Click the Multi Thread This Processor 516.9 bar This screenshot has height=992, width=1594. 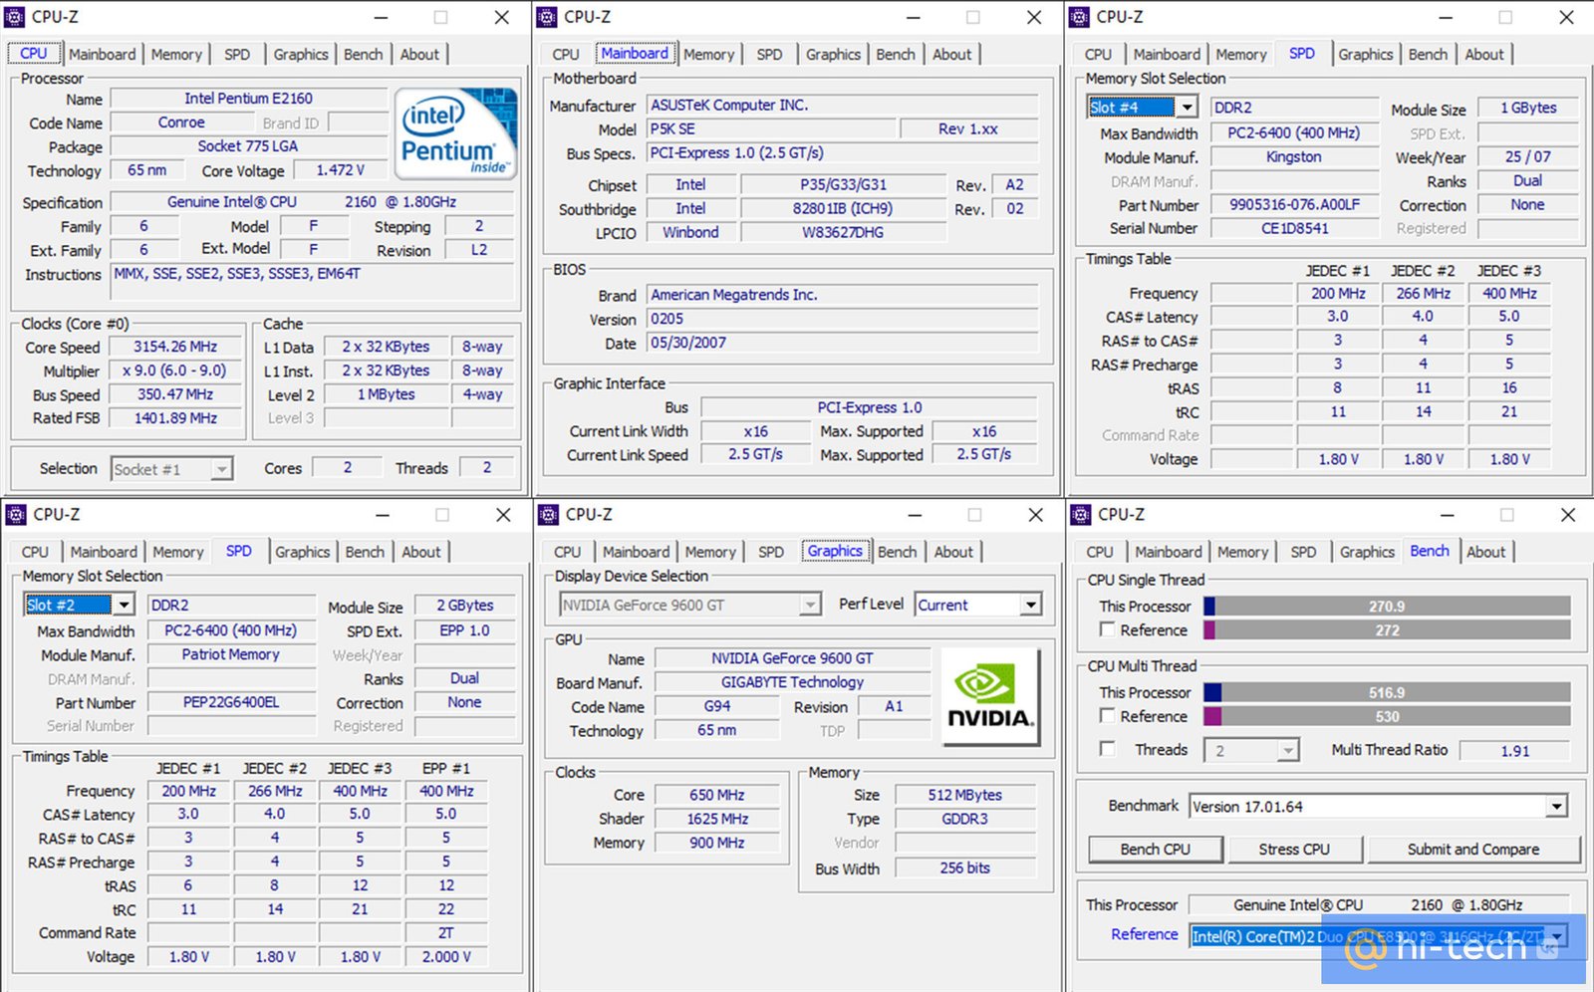1387,692
